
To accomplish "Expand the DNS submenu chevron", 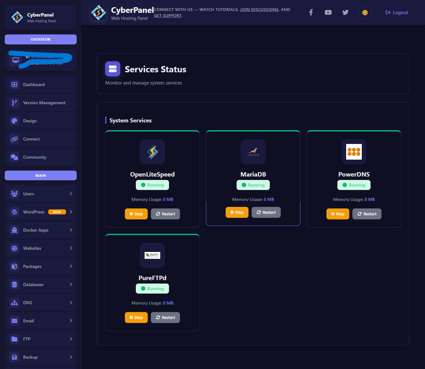I will pos(71,303).
